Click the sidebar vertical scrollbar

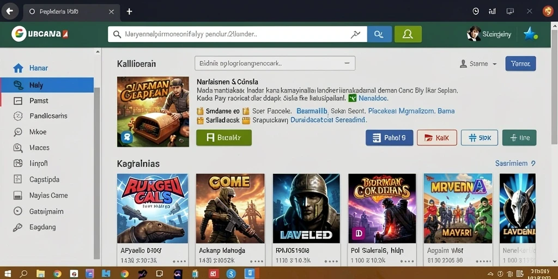(x=97, y=174)
